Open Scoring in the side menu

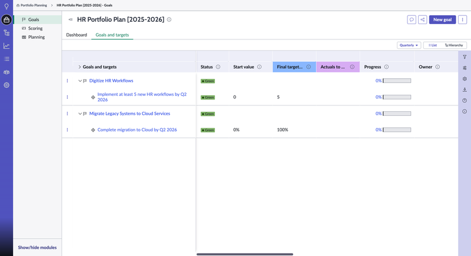point(35,28)
